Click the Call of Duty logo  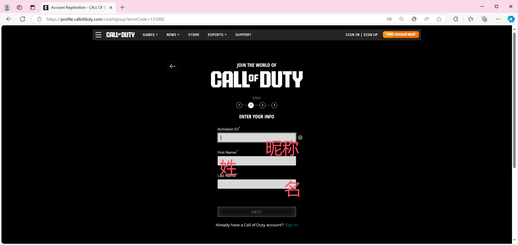click(x=120, y=35)
